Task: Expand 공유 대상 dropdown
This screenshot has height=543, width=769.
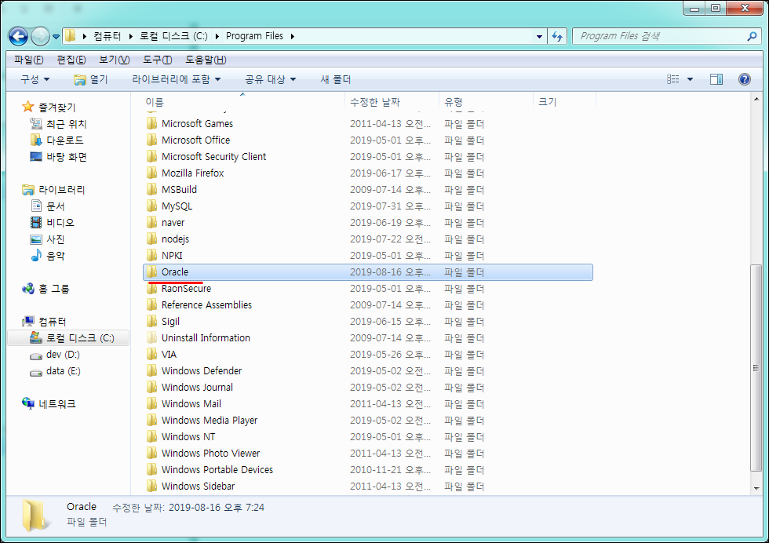Action: click(x=271, y=79)
